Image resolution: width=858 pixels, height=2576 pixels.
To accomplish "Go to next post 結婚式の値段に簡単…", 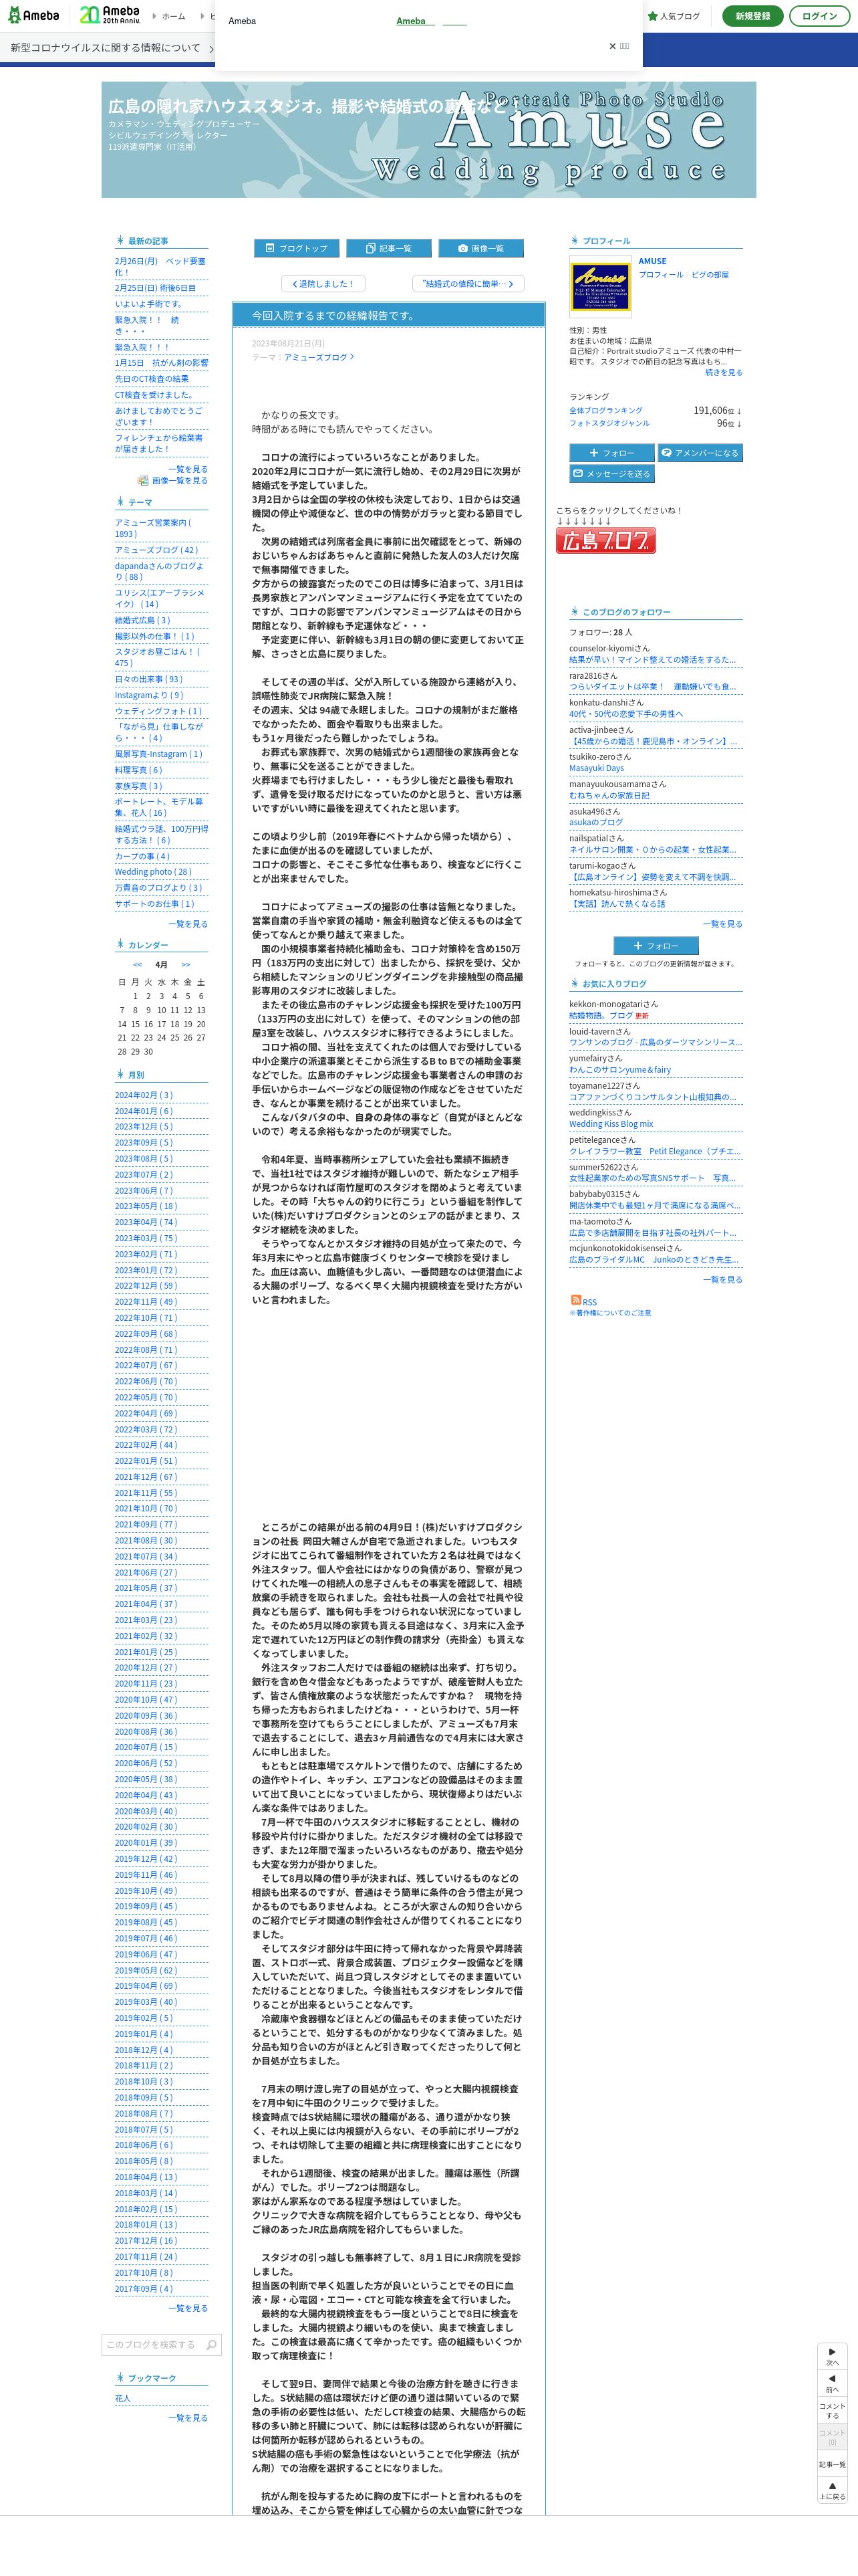I will click(468, 284).
